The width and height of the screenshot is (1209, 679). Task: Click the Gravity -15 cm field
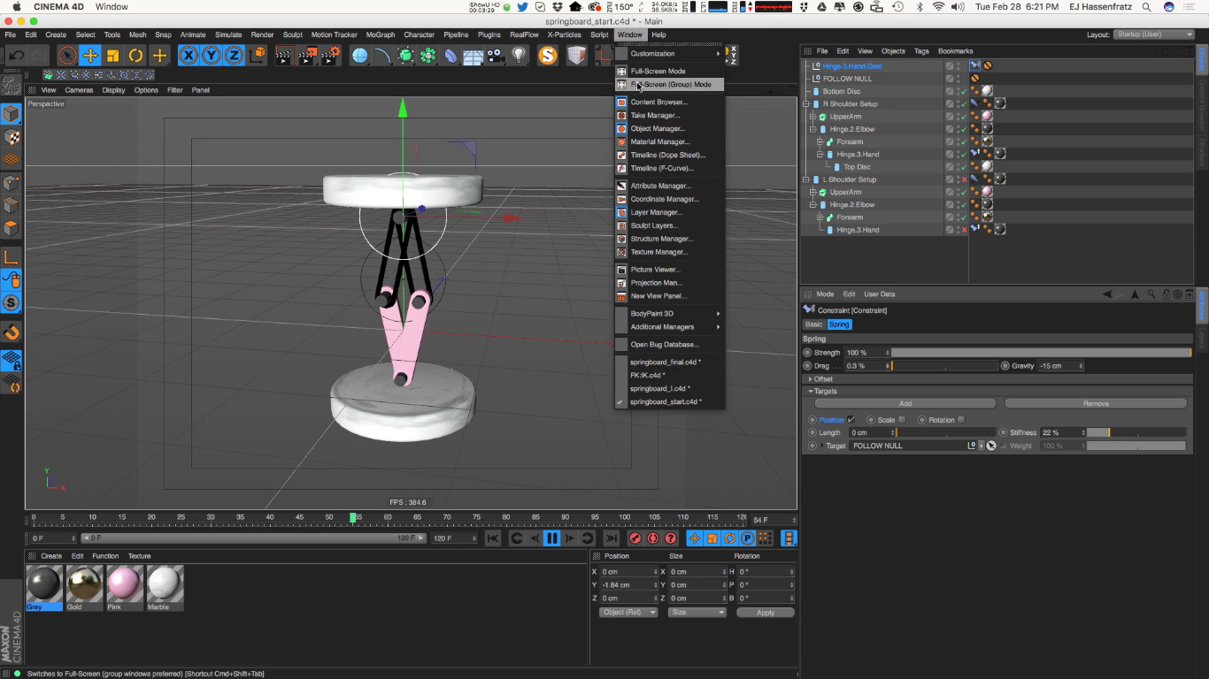click(1061, 366)
